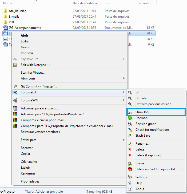The width and height of the screenshot is (187, 194).
Task: Select Renomear in the context menu
Action: [28, 173]
